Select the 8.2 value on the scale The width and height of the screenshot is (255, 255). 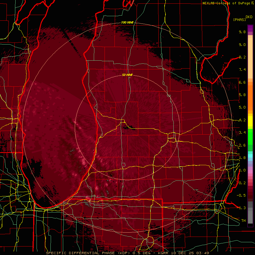coord(242,57)
